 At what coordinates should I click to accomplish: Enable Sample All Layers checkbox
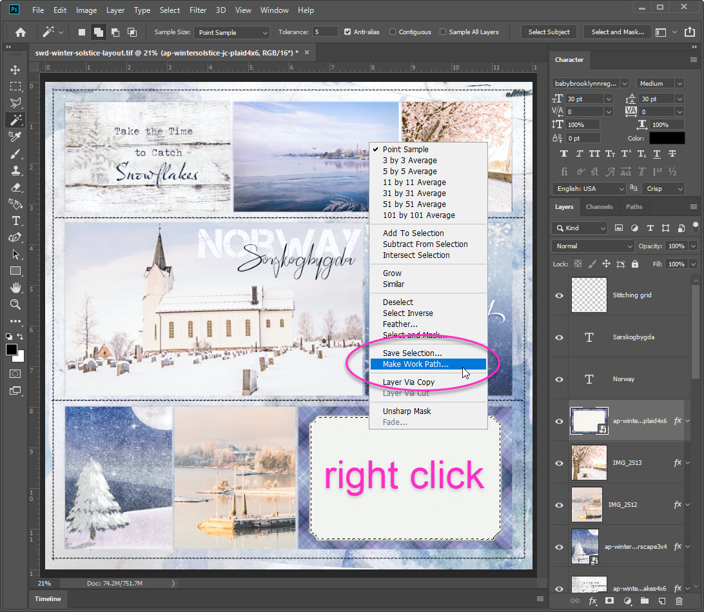click(443, 32)
